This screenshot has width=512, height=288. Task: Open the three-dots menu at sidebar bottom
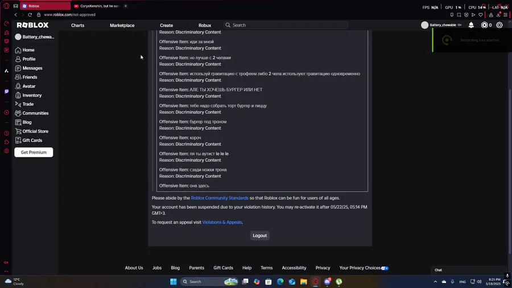point(6,271)
